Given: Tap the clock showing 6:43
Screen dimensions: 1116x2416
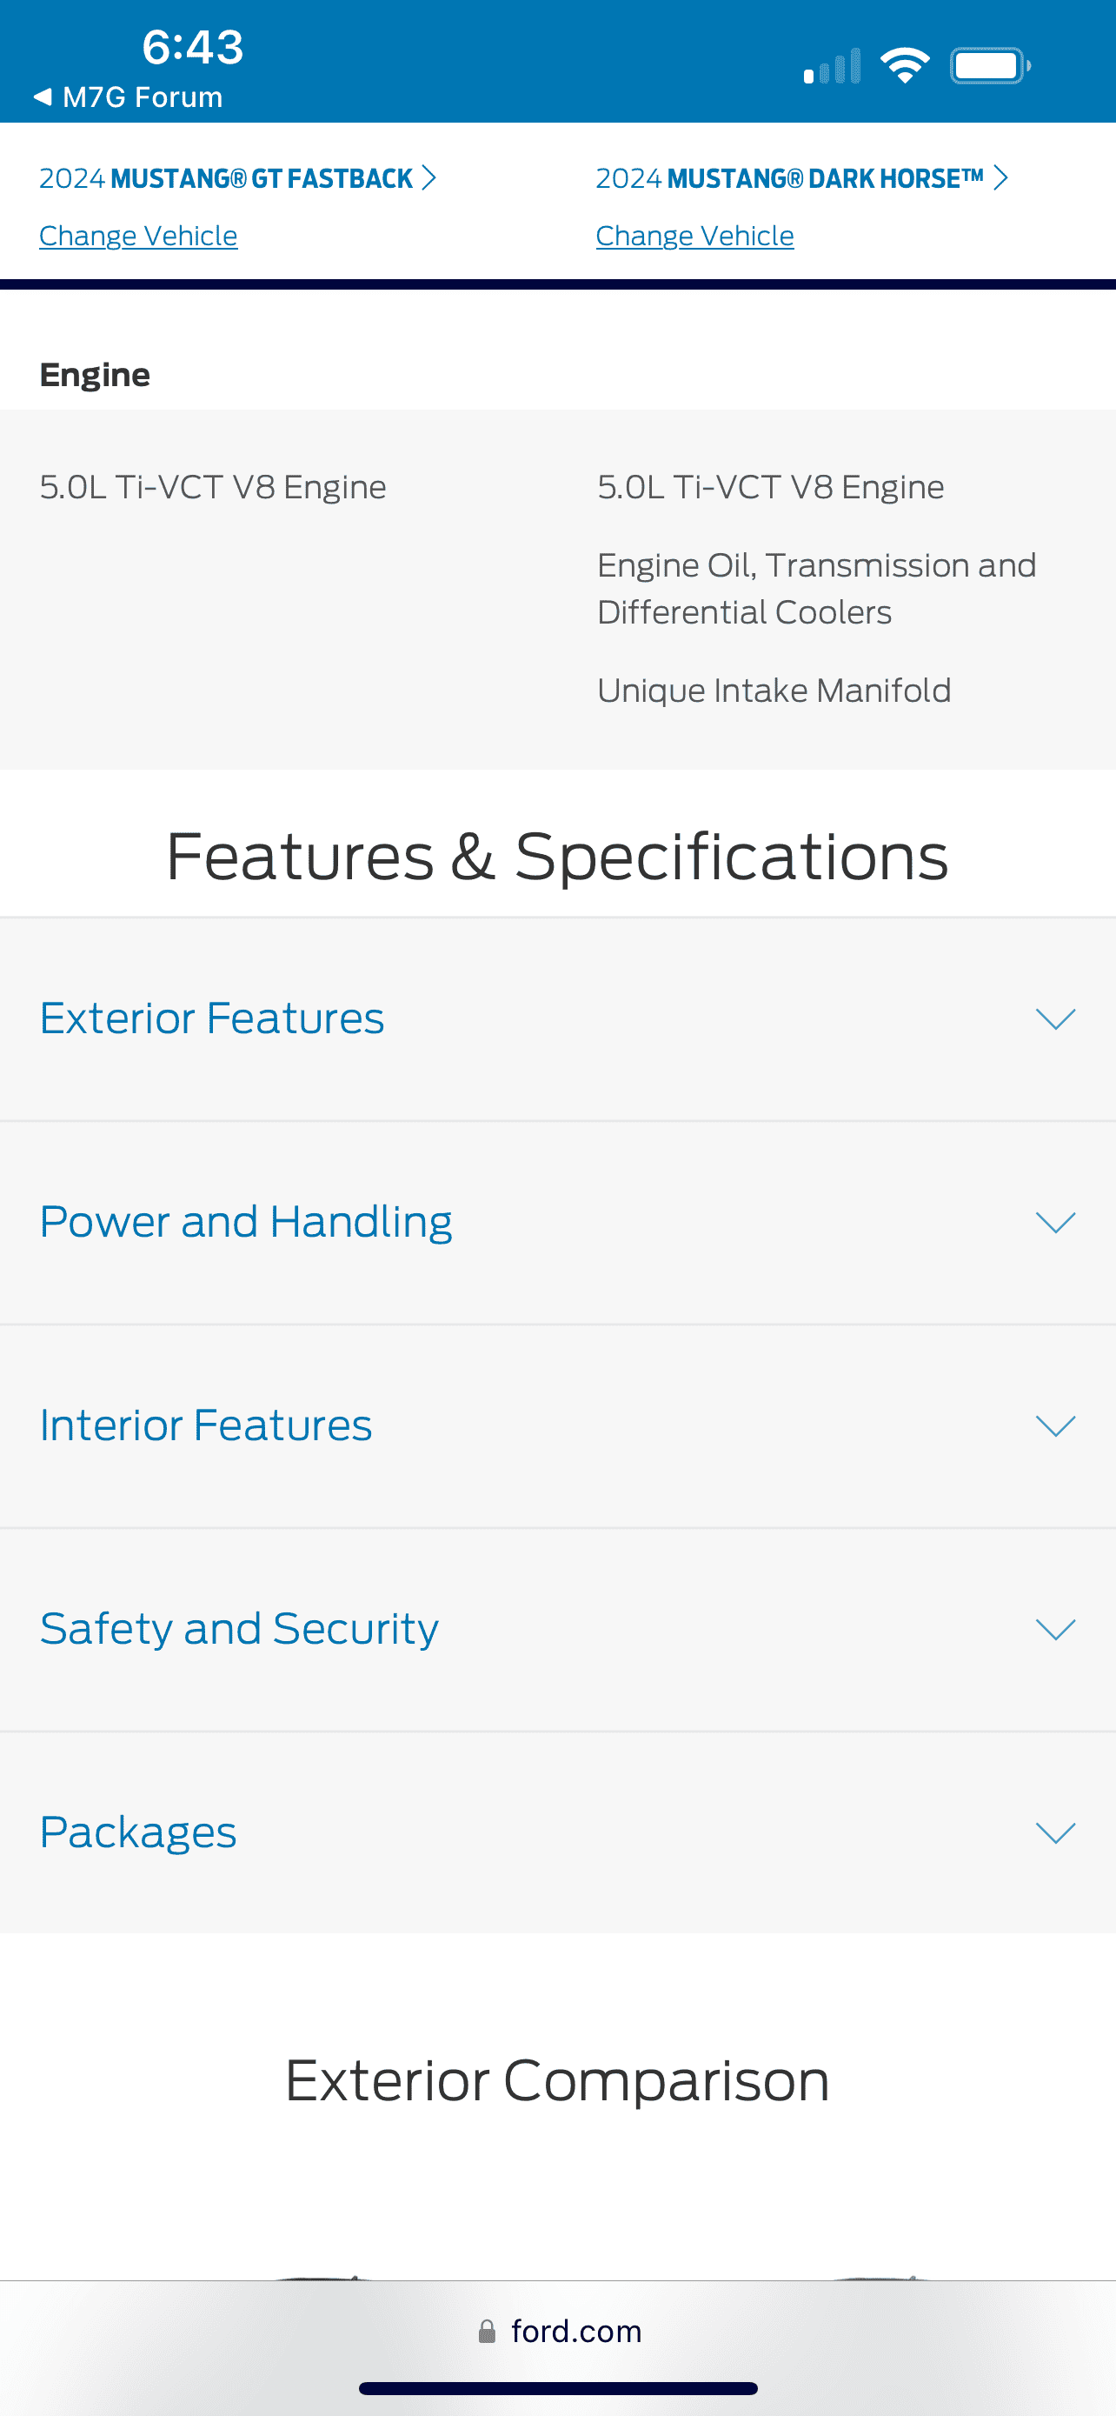Looking at the screenshot, I should tap(193, 47).
